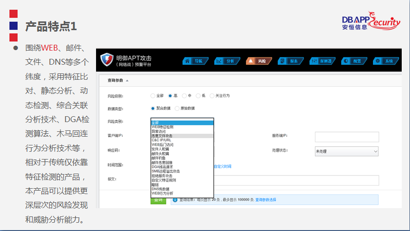
Task: Click the 查询参数 section header text
Action: (116, 80)
